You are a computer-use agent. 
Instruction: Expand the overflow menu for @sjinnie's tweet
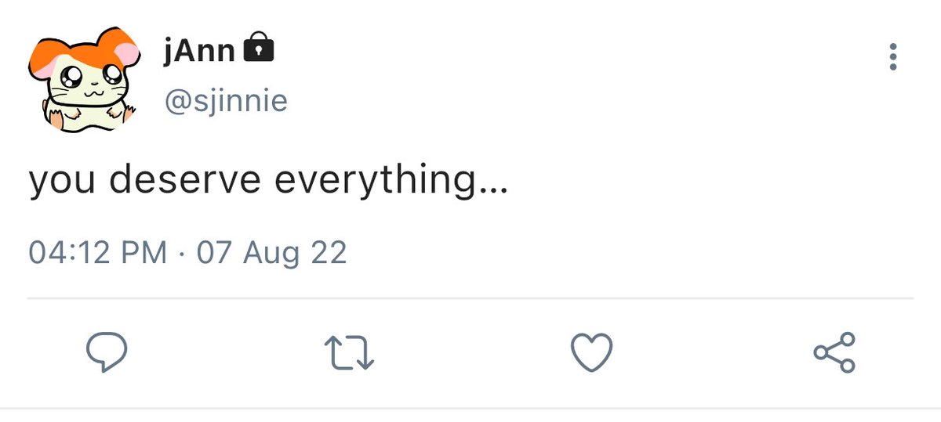pos(892,57)
